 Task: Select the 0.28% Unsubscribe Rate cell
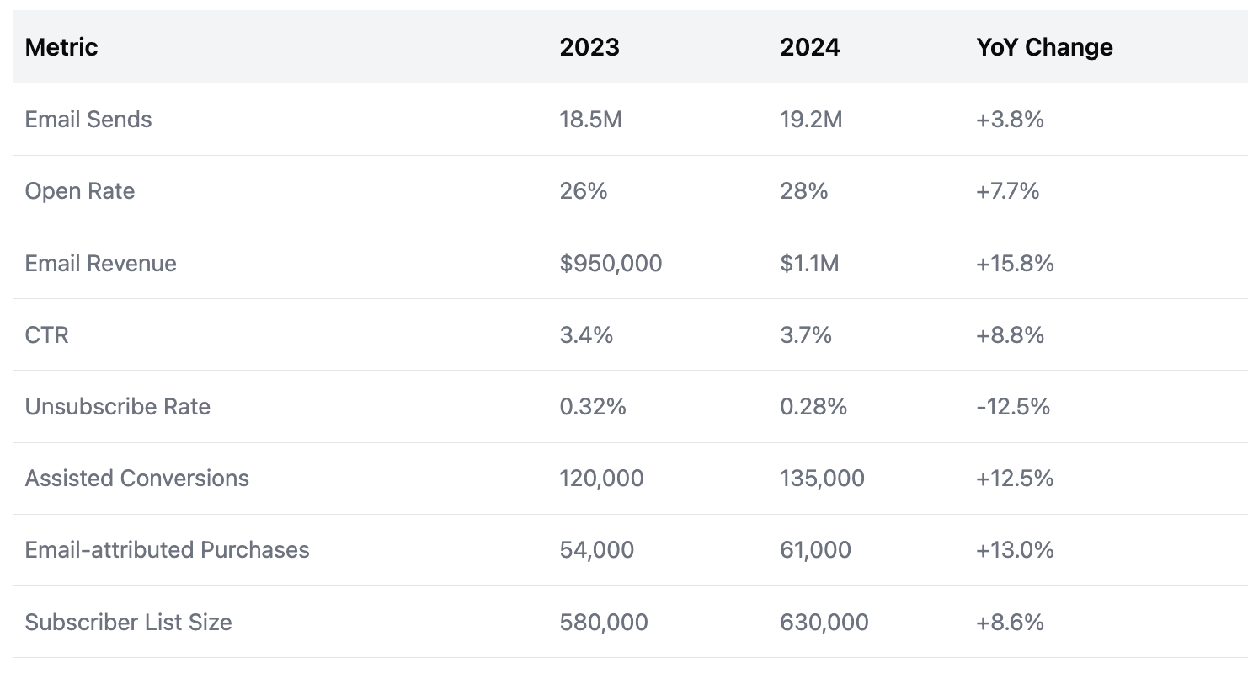click(x=813, y=407)
